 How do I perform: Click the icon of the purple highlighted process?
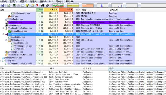point(6,22)
